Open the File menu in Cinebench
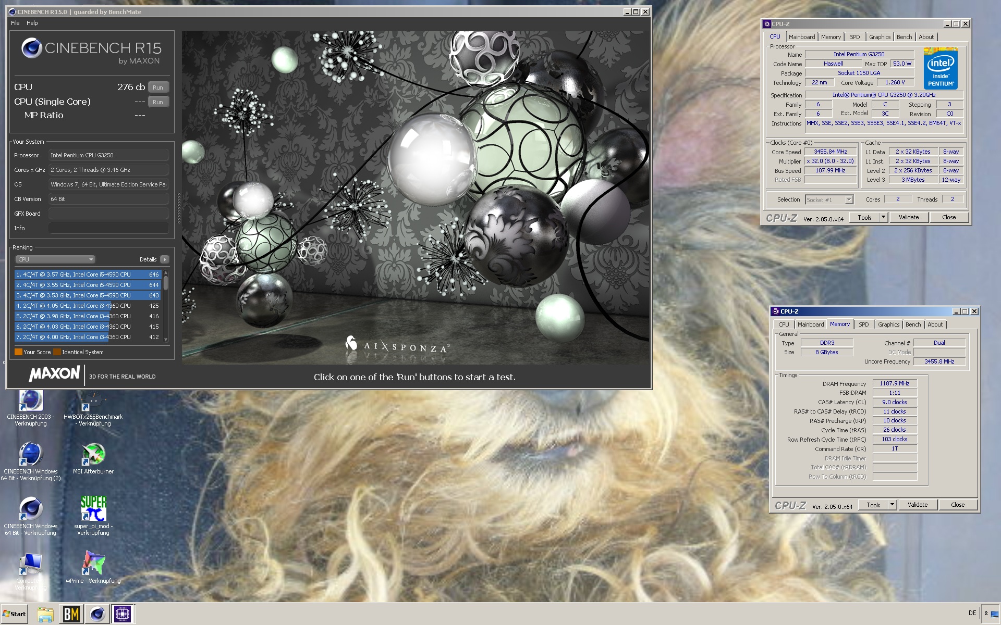This screenshot has height=625, width=1001. (x=15, y=23)
